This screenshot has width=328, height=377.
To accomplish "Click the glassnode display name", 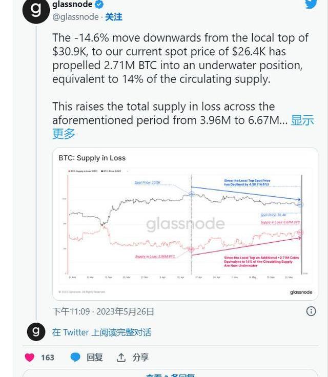I will (x=72, y=5).
